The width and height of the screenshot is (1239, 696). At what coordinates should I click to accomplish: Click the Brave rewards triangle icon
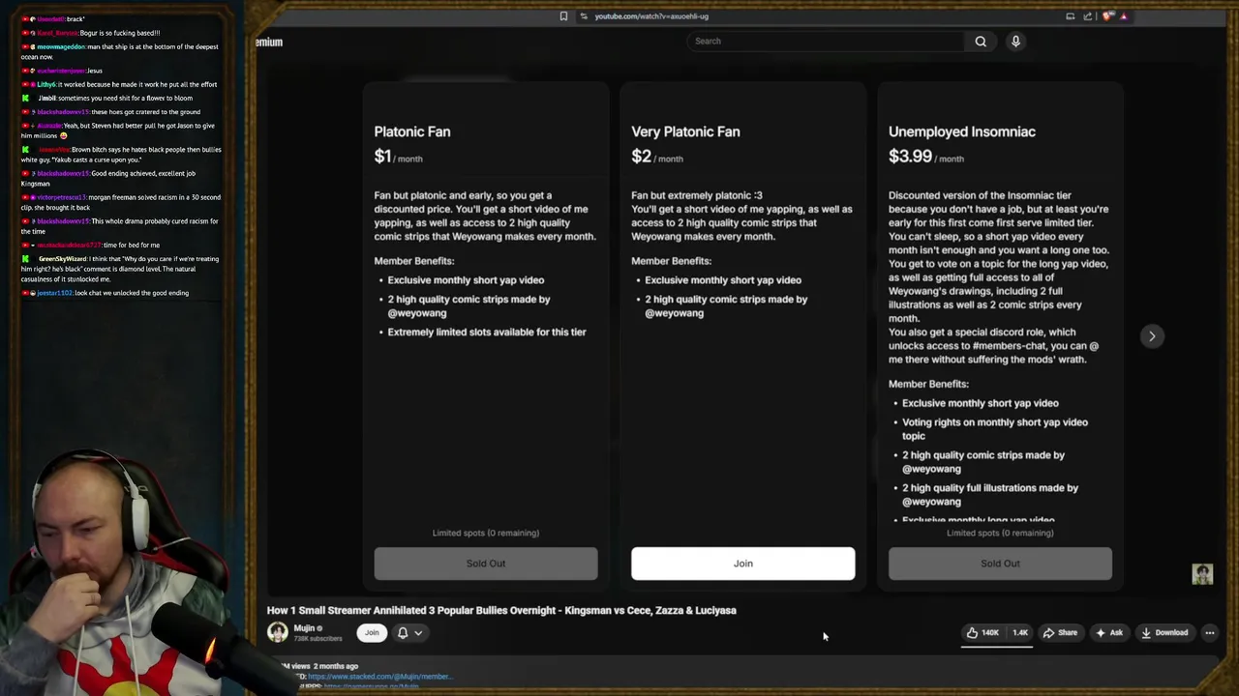click(x=1124, y=15)
